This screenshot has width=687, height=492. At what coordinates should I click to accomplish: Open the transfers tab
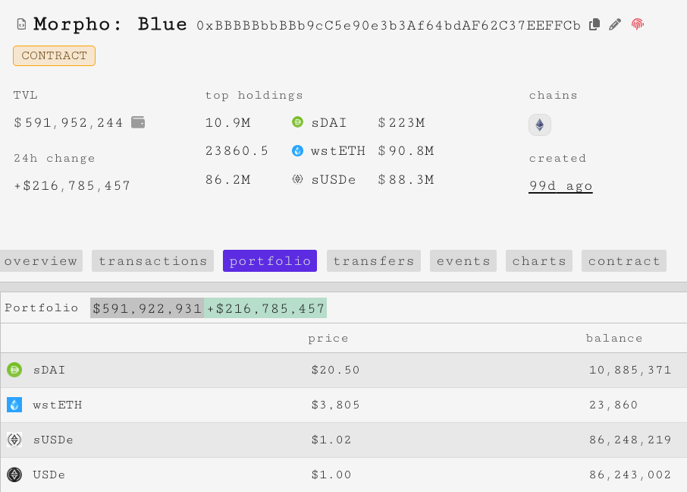coord(374,261)
